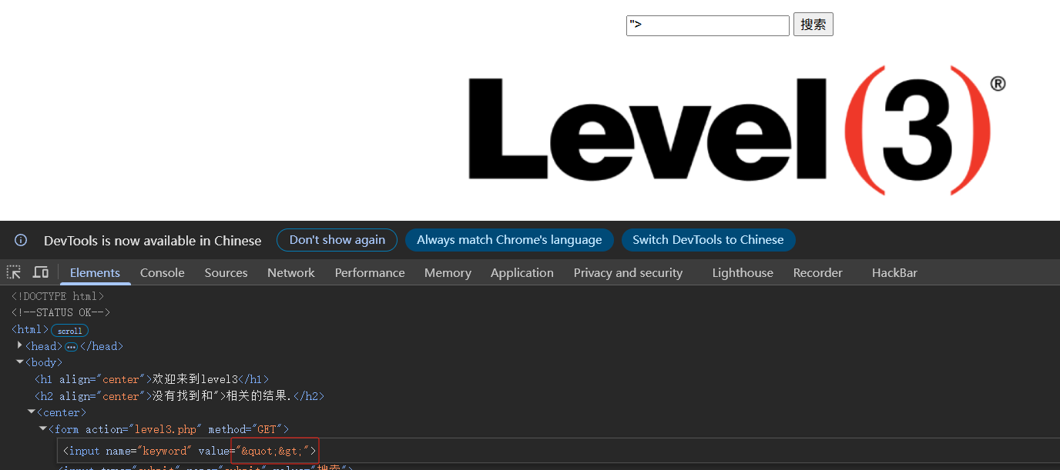Select the <!DOCTYPE html> line

[58, 296]
